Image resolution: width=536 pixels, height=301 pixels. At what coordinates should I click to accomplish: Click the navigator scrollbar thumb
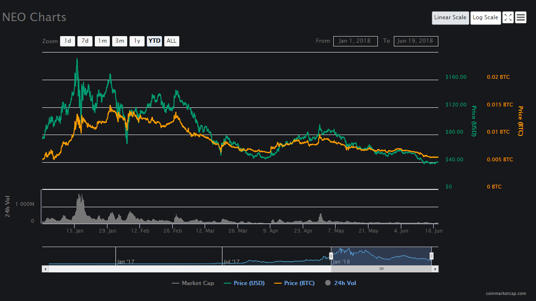click(x=382, y=269)
